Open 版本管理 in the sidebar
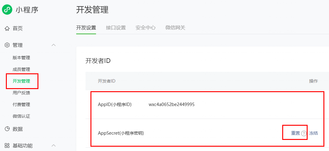329x151 pixels. 21,58
